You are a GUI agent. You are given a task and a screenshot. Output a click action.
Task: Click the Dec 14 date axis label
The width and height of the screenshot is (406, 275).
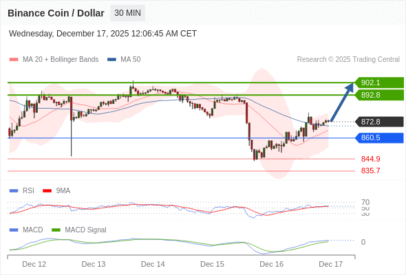coord(153,264)
